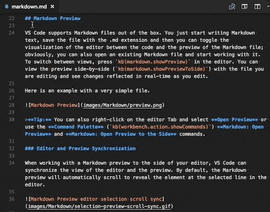Click 'Markdown Preview' alt text on line 28
This screenshot has height=212, width=270.
54,105
